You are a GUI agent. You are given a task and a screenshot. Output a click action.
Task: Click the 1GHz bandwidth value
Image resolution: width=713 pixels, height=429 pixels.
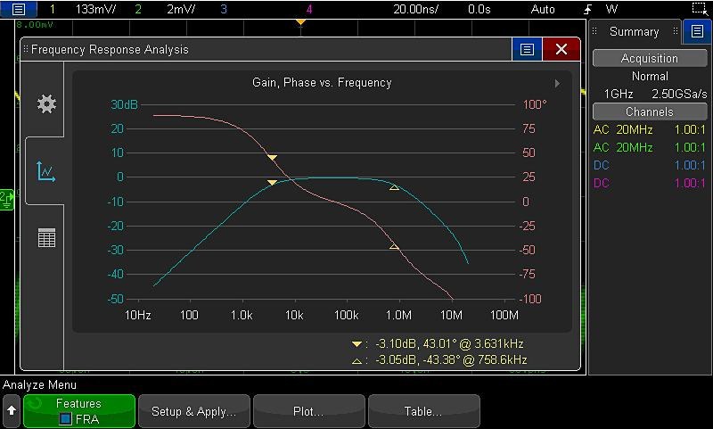pyautogui.click(x=618, y=94)
